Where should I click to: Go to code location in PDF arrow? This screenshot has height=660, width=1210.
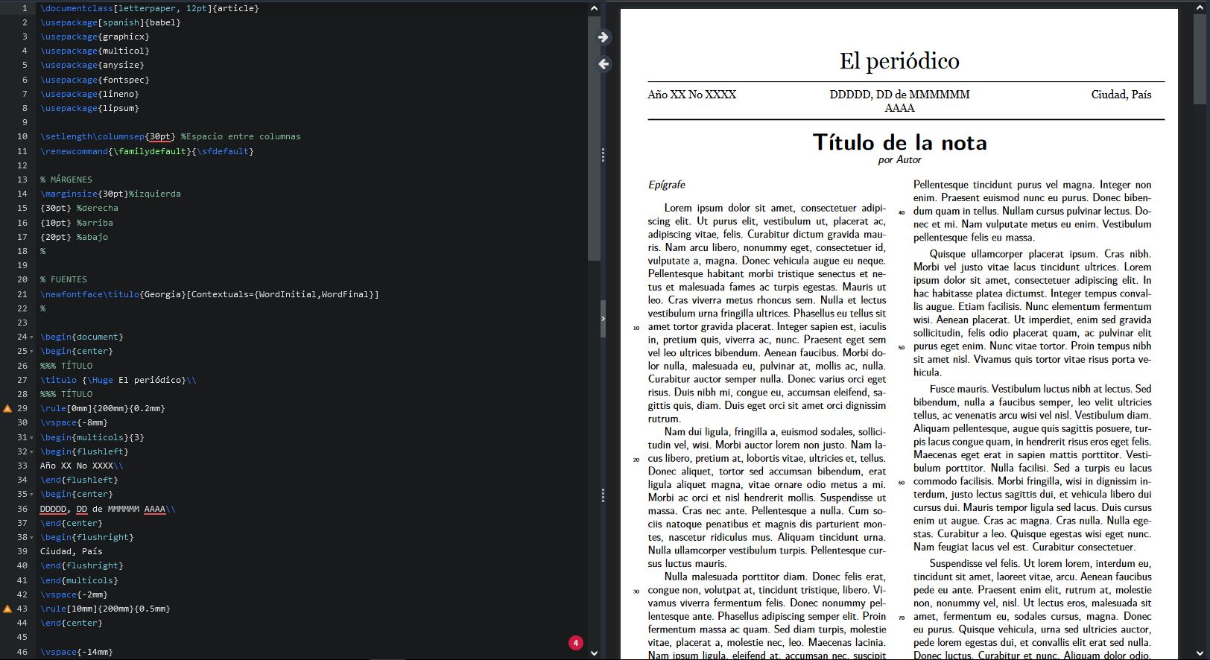[x=604, y=37]
